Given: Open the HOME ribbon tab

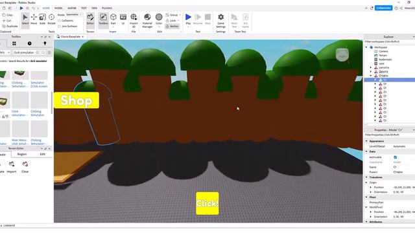Looking at the screenshot, I should (46, 8).
